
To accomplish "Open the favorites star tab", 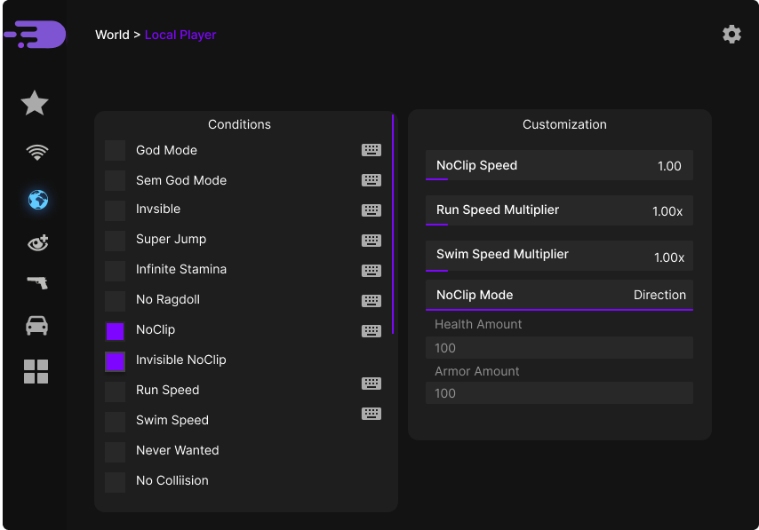I will tap(35, 103).
